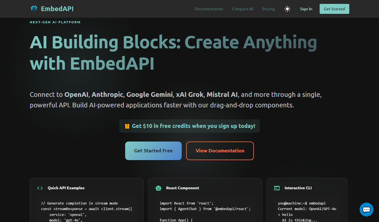Click the Get Started button in header
Image resolution: width=379 pixels, height=222 pixels.
[x=334, y=9]
